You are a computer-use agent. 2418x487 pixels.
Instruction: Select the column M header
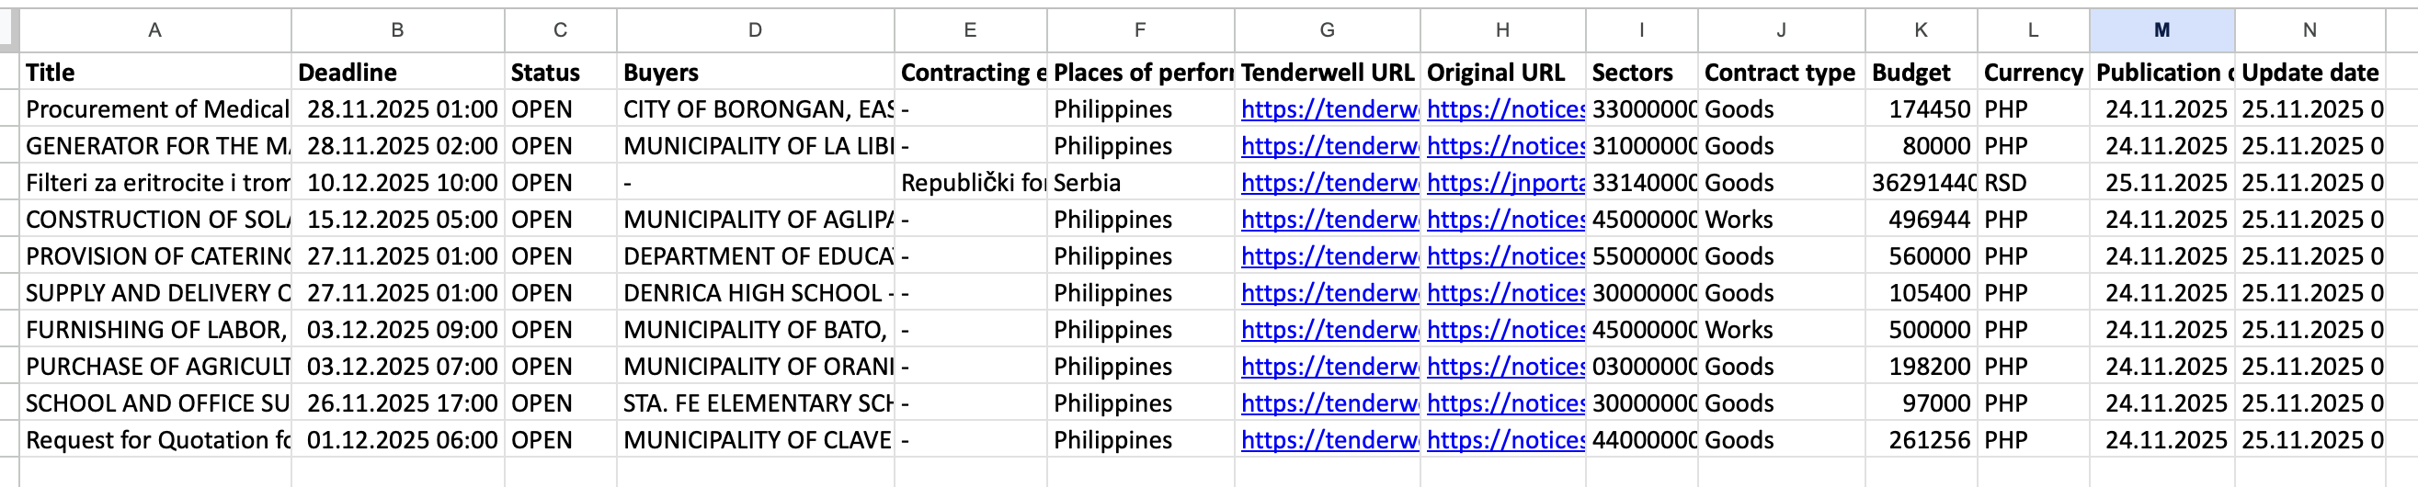2161,30
